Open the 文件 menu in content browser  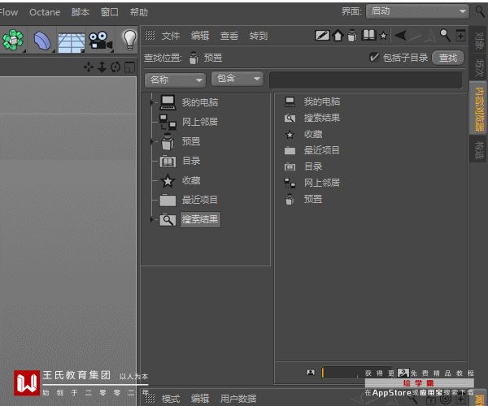click(x=171, y=36)
